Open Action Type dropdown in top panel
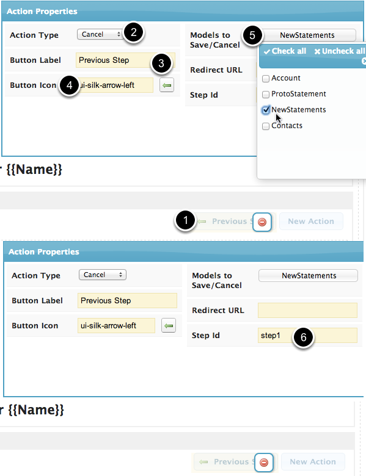The height and width of the screenshot is (476, 366). coord(100,34)
